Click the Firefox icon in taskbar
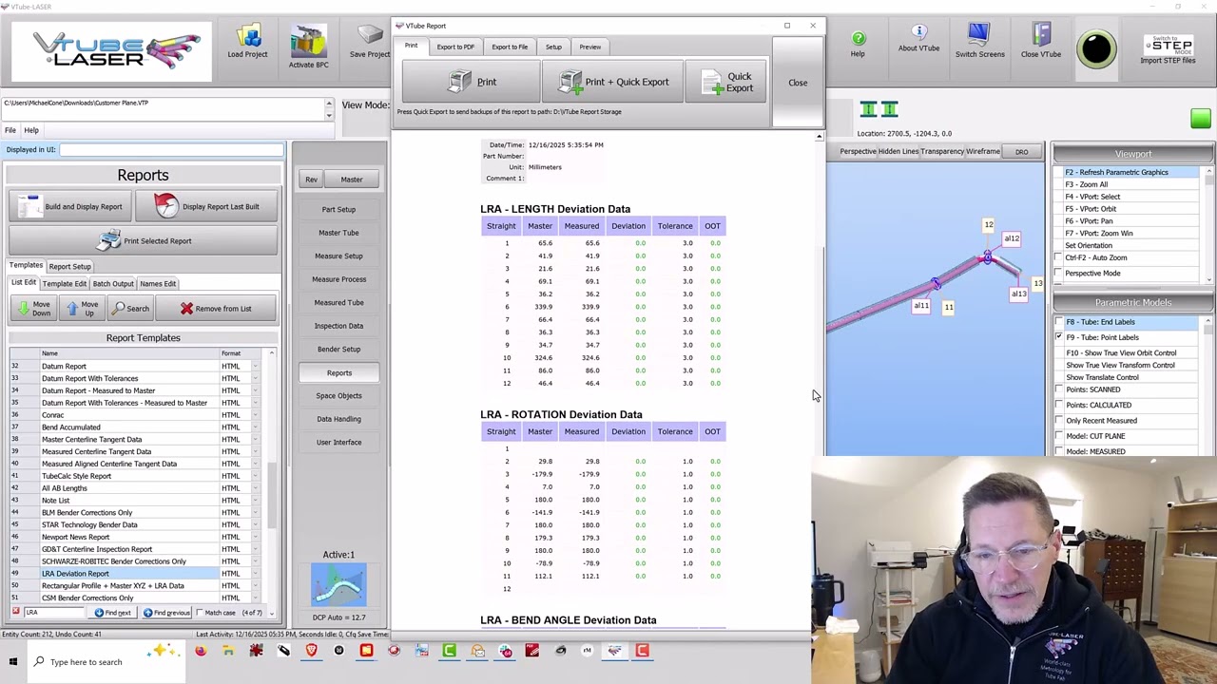 point(201,651)
